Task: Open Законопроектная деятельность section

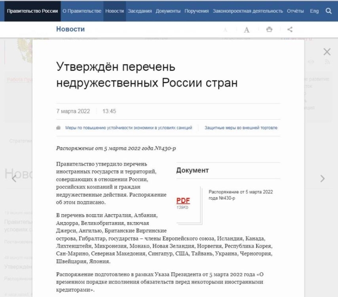Action: click(x=248, y=11)
